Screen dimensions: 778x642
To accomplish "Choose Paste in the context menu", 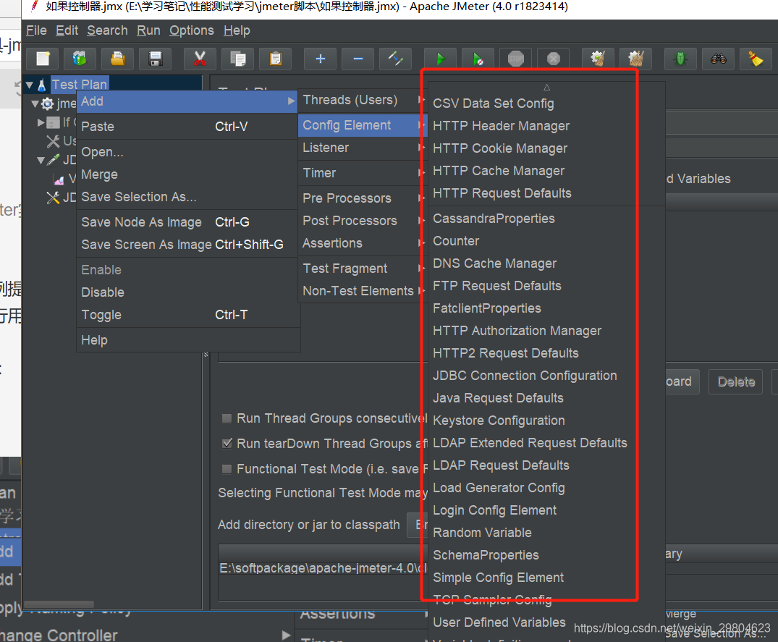I will 187,127.
